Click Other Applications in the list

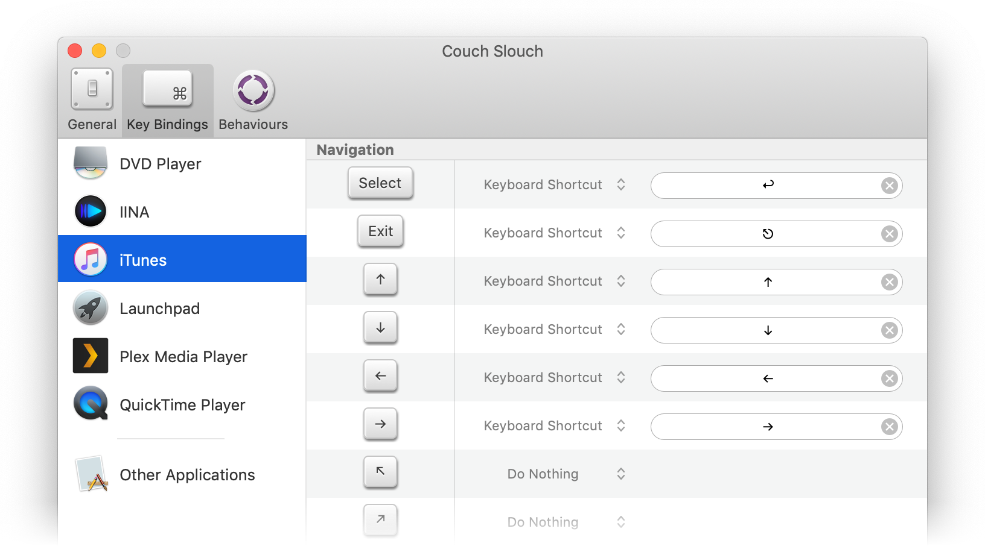(187, 475)
